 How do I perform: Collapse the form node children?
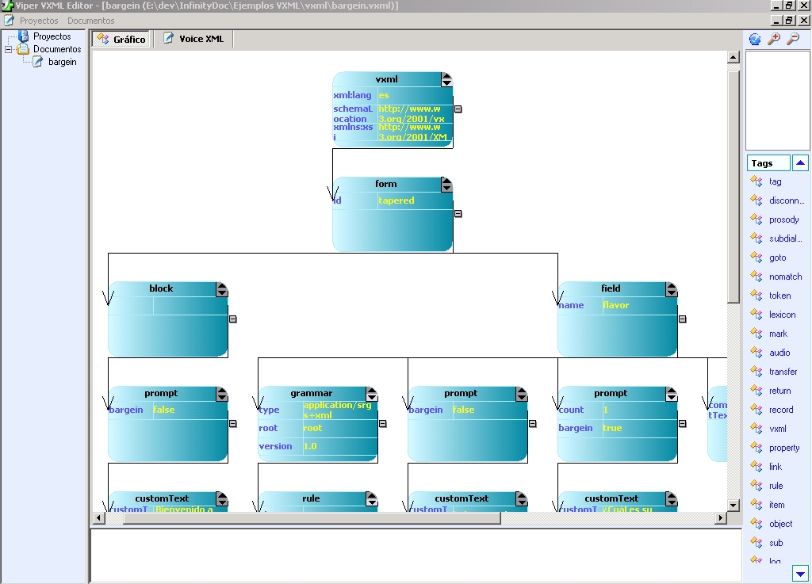tap(458, 214)
